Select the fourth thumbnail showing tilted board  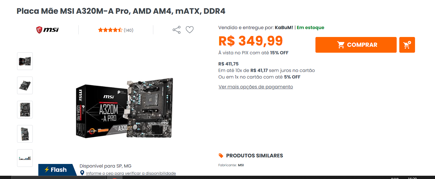click(x=25, y=134)
